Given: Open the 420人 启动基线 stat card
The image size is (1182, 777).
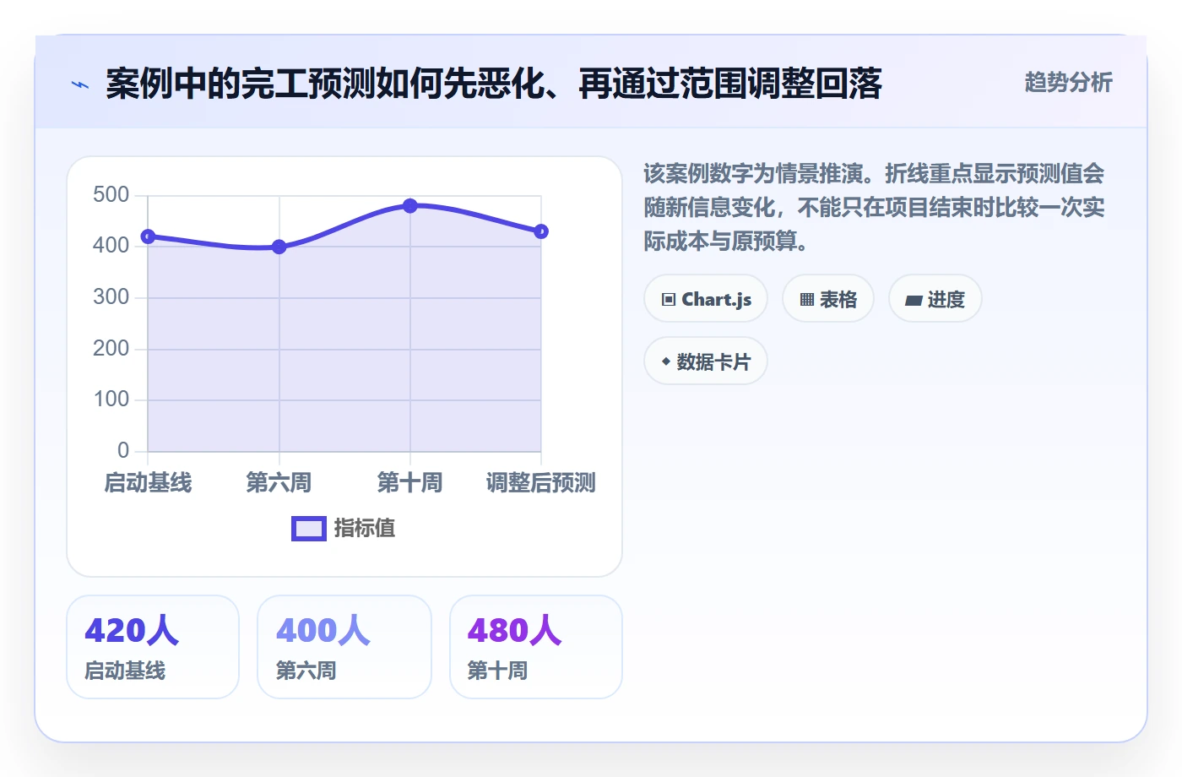Looking at the screenshot, I should click(153, 647).
